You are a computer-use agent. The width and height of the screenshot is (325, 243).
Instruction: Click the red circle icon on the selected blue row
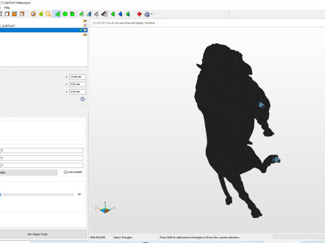(85, 30)
